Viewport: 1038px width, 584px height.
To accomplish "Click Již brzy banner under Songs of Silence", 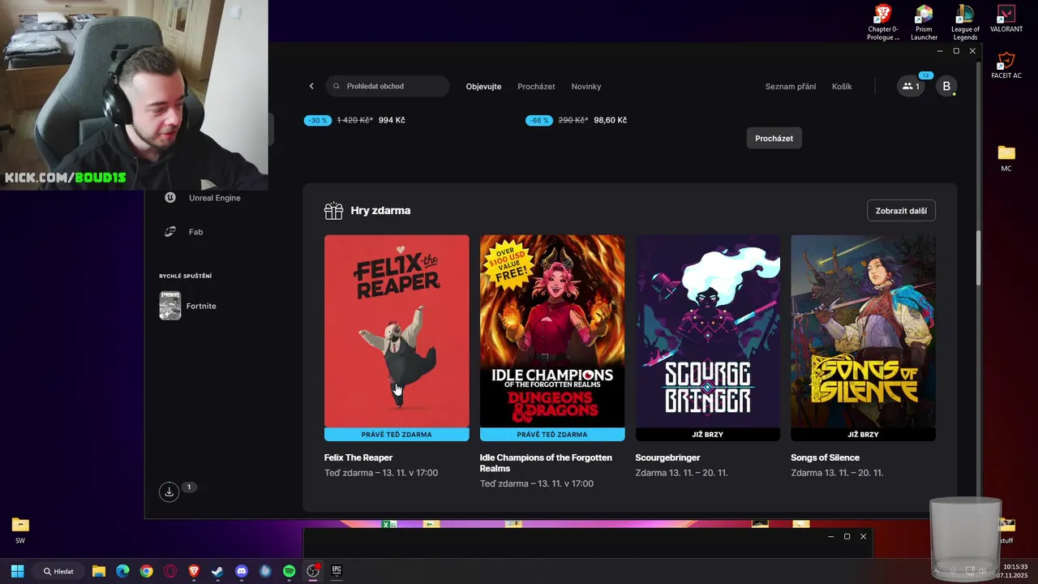I will (x=863, y=435).
